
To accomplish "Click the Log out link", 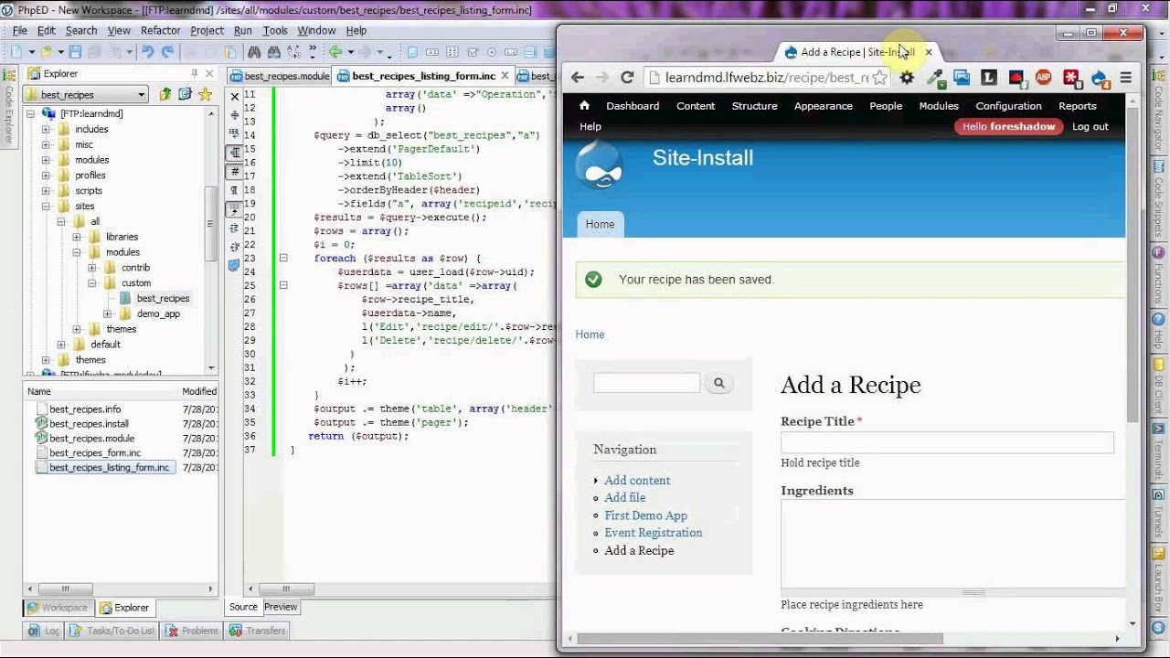I will [1090, 127].
